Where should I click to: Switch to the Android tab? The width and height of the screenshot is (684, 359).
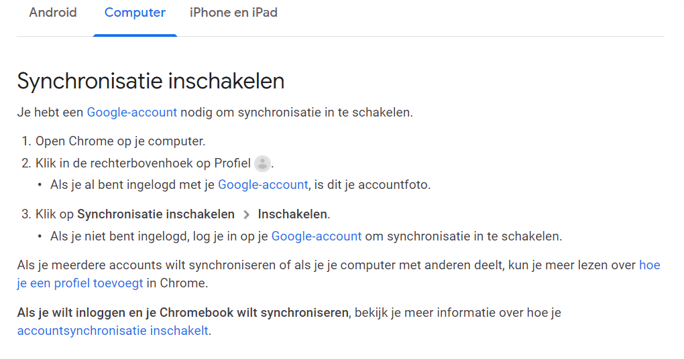53,13
